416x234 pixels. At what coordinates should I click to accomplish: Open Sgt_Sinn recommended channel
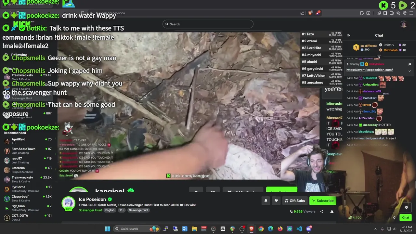tap(28, 208)
